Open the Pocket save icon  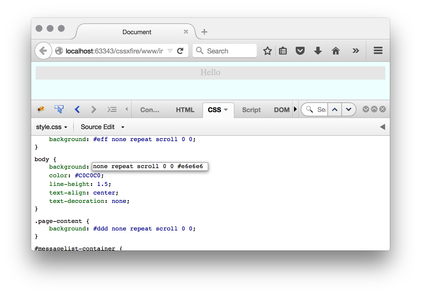300,51
